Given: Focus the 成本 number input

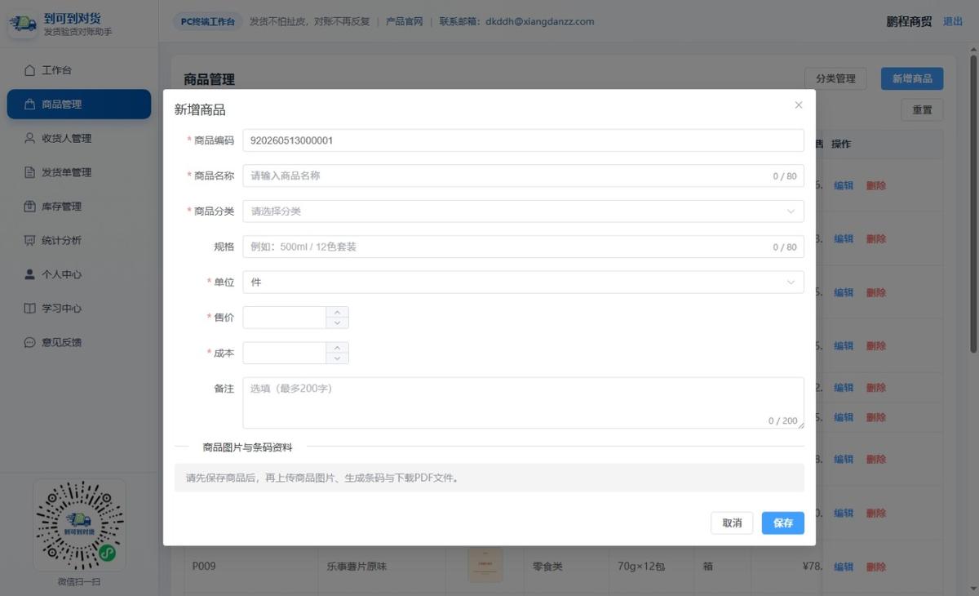Looking at the screenshot, I should [285, 353].
